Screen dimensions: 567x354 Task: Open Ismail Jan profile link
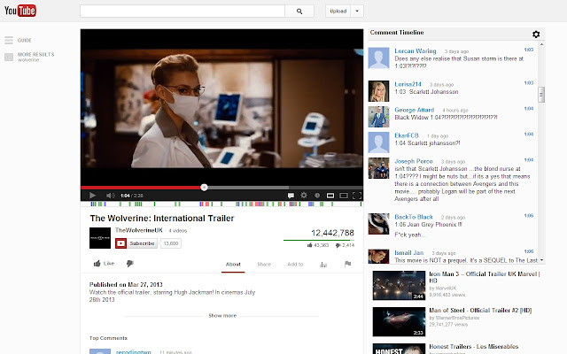point(409,253)
